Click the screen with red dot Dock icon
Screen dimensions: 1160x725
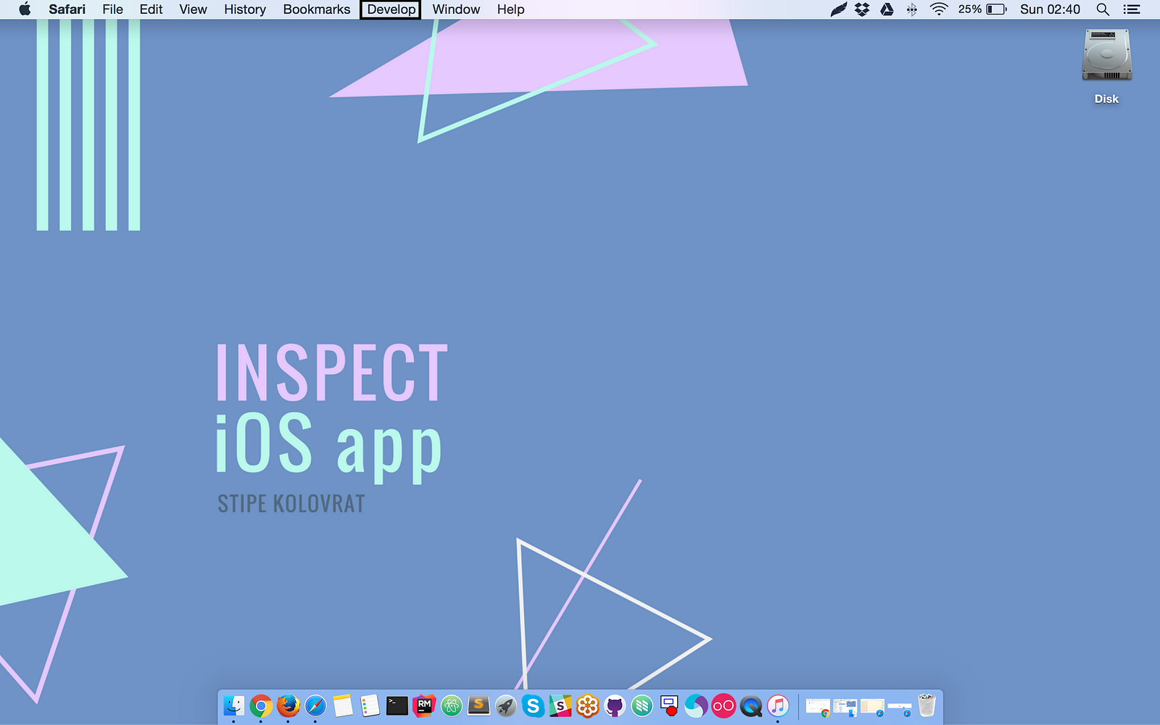669,705
